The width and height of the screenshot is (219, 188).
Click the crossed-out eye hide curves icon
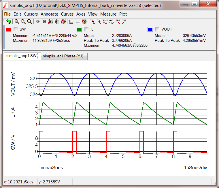tap(44, 22)
